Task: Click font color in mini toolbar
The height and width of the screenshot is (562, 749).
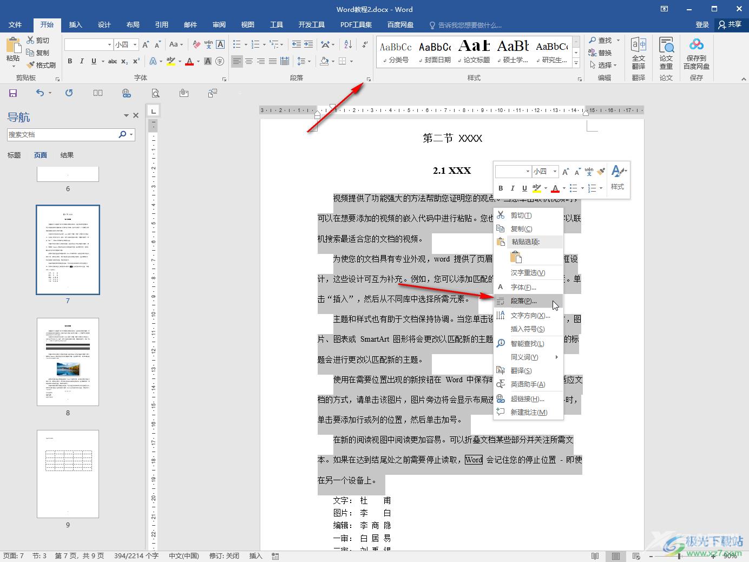Action: pos(555,188)
